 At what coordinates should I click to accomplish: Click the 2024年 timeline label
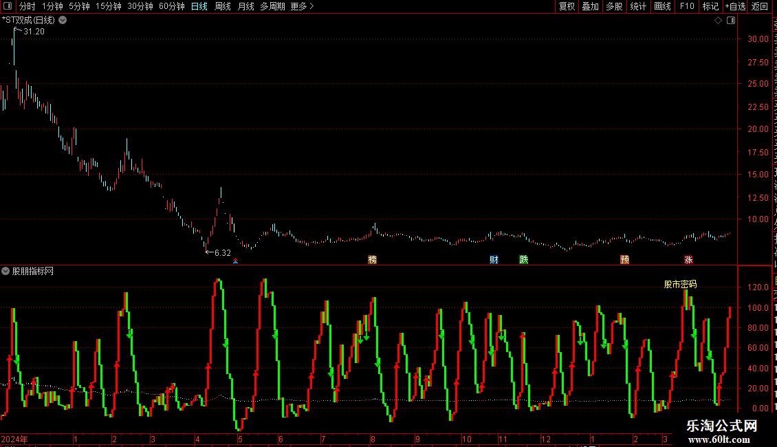pyautogui.click(x=14, y=439)
